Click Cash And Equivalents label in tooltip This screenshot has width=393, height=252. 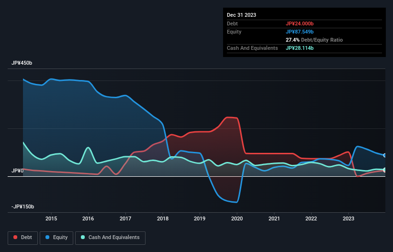click(252, 48)
